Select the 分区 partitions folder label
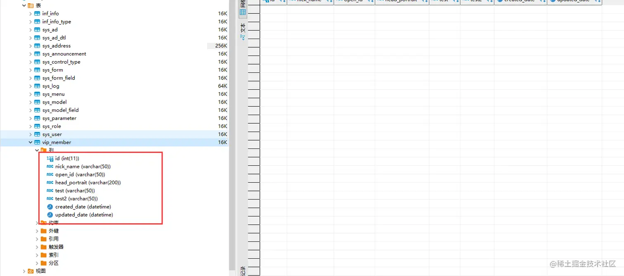This screenshot has width=624, height=276. [x=54, y=263]
